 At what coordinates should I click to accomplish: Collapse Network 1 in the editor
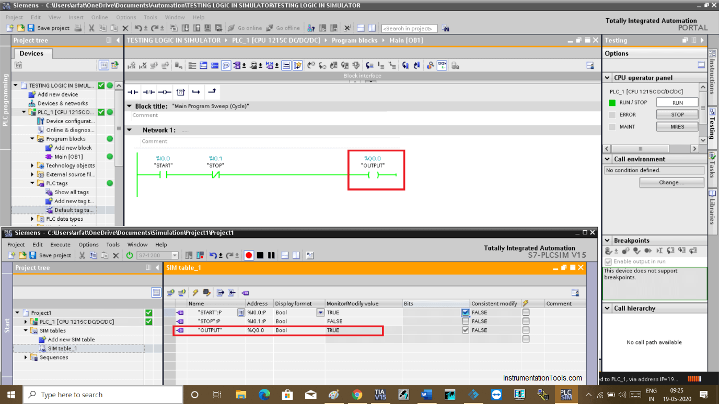[x=130, y=130]
